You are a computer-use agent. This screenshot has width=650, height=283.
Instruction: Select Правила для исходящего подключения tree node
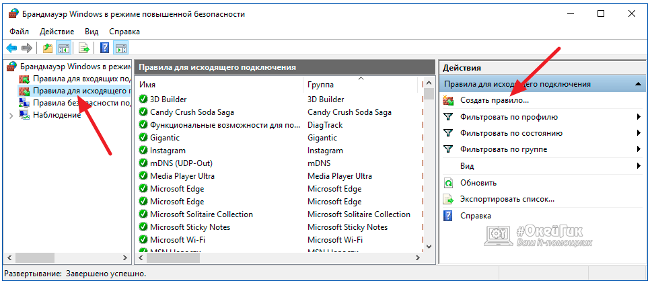82,90
